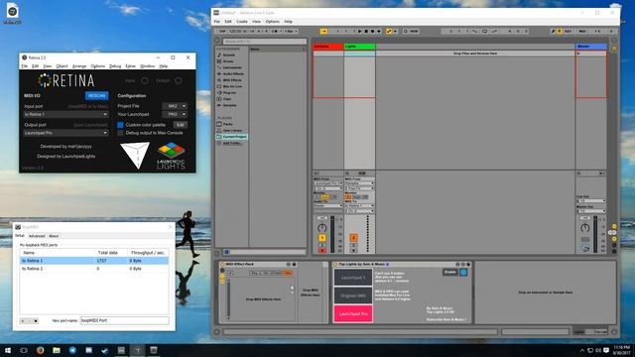The height and width of the screenshot is (357, 635).
Task: Click the Stop button in Ableton transport
Action: 366,31
